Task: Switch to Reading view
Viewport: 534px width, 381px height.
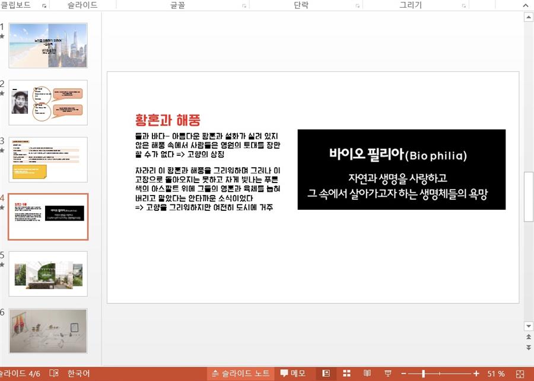Action: coord(367,373)
